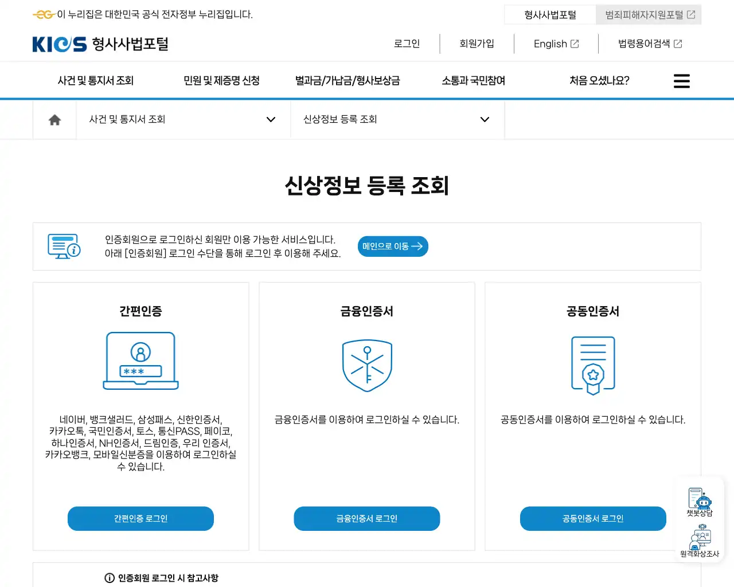Click the info icon beside 인증회원 로그인 시 참고사항
This screenshot has width=734, height=587.
(110, 578)
